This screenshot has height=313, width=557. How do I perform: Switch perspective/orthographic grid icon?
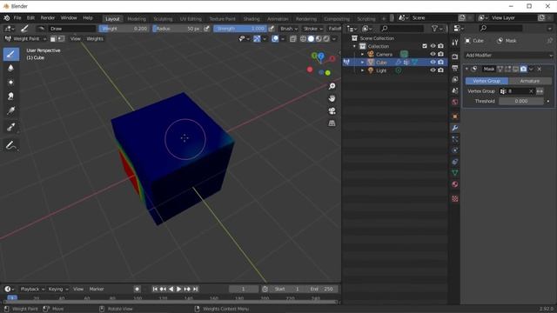332,123
